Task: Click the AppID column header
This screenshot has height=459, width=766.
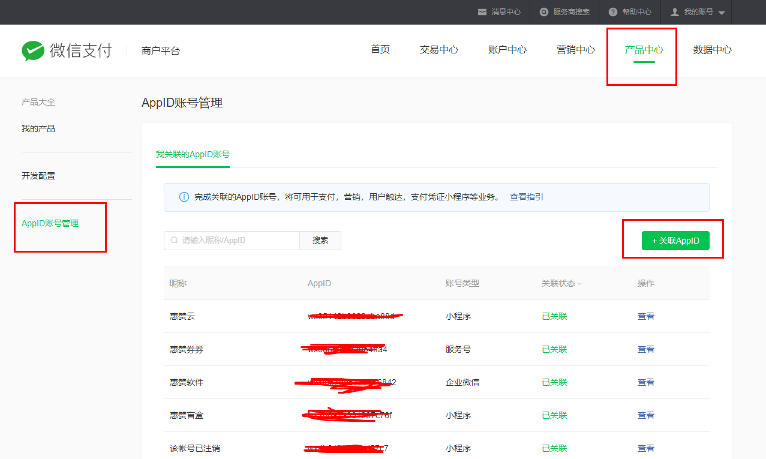Action: pyautogui.click(x=319, y=283)
